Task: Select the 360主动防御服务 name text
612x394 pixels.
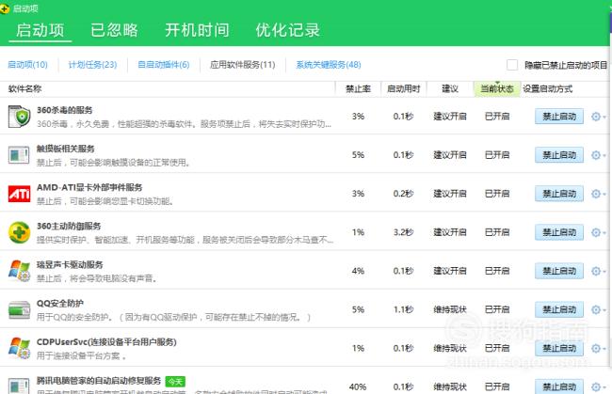Action: coord(69,226)
